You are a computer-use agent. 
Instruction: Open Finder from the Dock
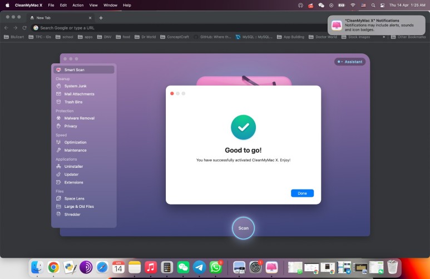pyautogui.click(x=37, y=267)
